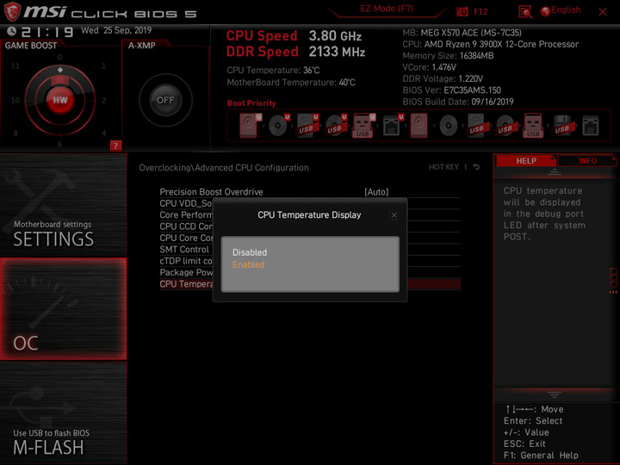Select the legacy USB key boot icon
The image size is (620, 465).
[x=533, y=126]
